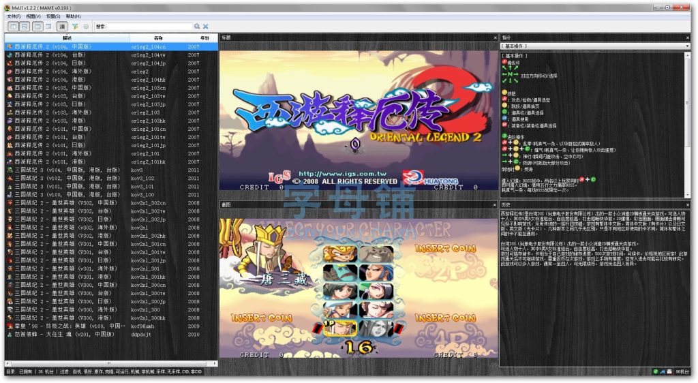This screenshot has width=698, height=383.
Task: Close the 截图 screenshot panel
Action: point(495,205)
